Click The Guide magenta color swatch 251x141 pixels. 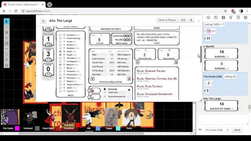coord(17,128)
